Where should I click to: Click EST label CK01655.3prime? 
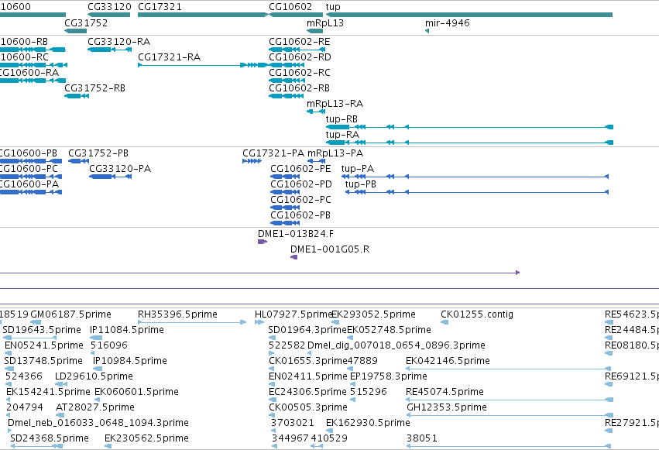308,362
